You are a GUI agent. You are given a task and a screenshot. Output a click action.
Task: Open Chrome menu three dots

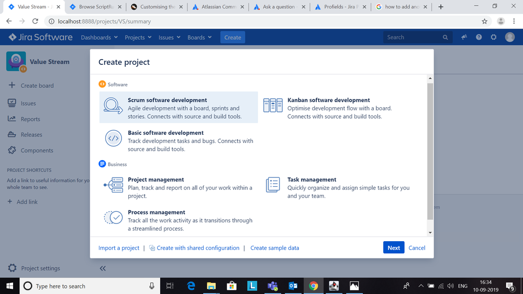514,21
